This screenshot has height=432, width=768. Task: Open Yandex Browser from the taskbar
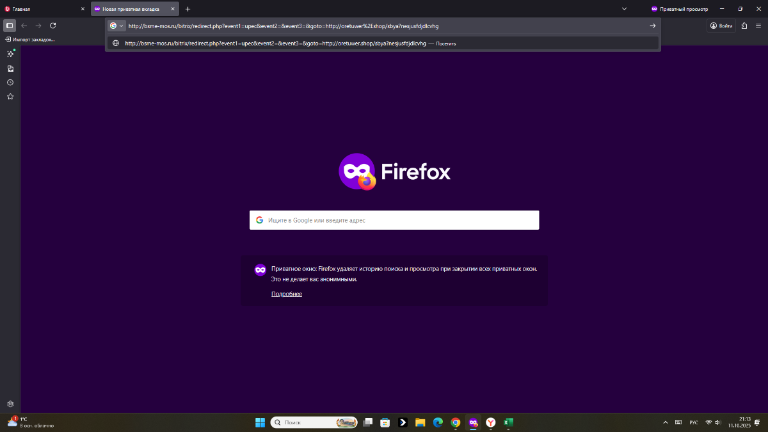tap(490, 422)
